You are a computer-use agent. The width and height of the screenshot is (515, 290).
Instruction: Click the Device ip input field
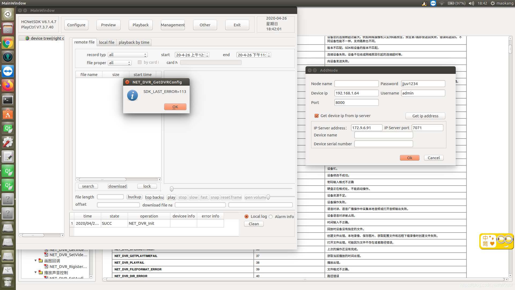(x=356, y=93)
